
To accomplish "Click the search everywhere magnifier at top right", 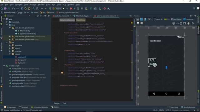I will [x=194, y=8].
